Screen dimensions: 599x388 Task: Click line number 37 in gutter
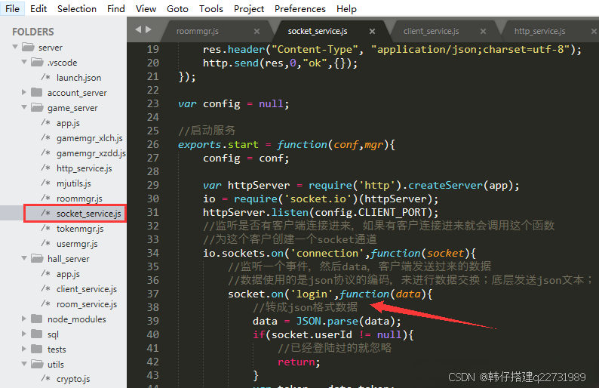point(153,294)
